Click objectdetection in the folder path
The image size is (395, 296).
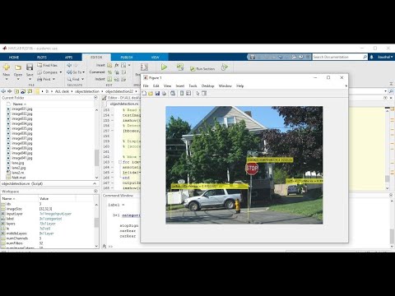point(87,91)
